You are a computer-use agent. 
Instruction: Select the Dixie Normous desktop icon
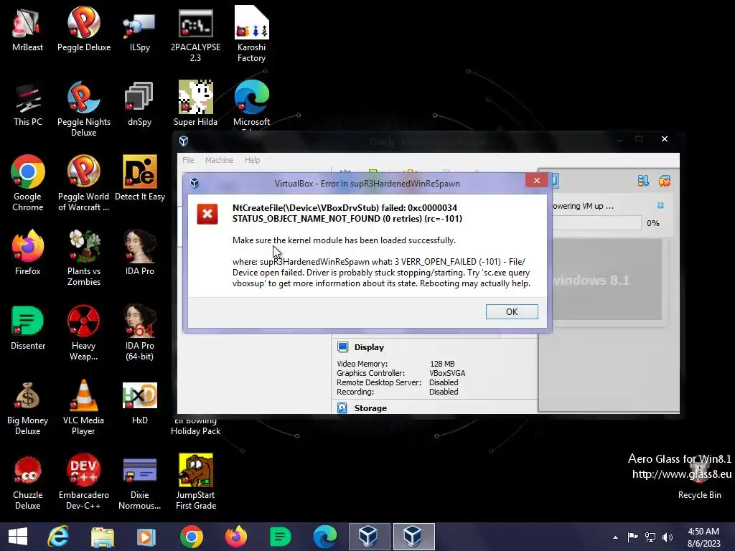pyautogui.click(x=140, y=482)
